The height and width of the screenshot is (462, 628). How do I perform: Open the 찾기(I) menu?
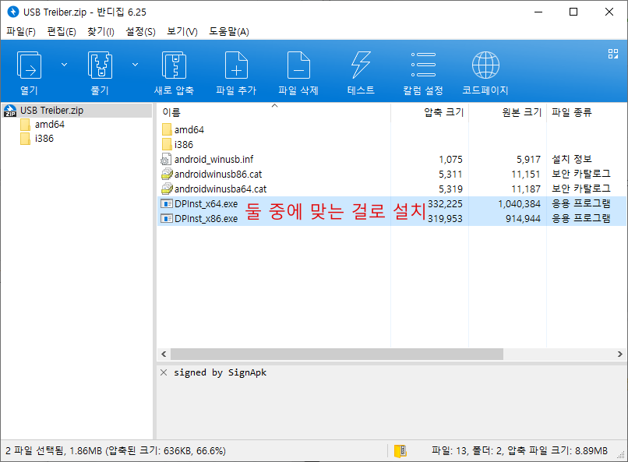(x=101, y=32)
